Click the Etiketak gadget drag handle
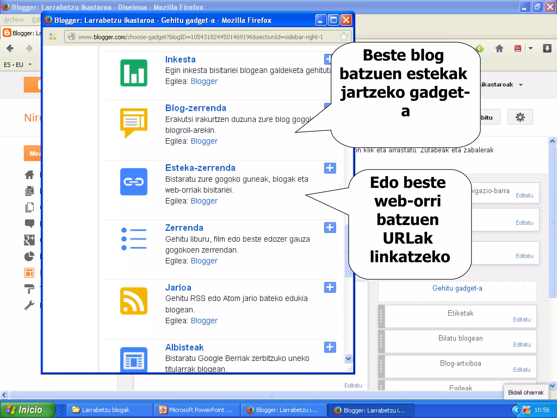 pos(381,316)
